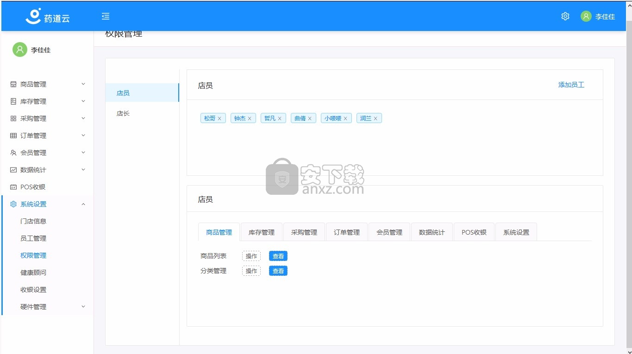The image size is (632, 354).
Task: Switch to the 库存管理 permission tab
Action: 262,232
